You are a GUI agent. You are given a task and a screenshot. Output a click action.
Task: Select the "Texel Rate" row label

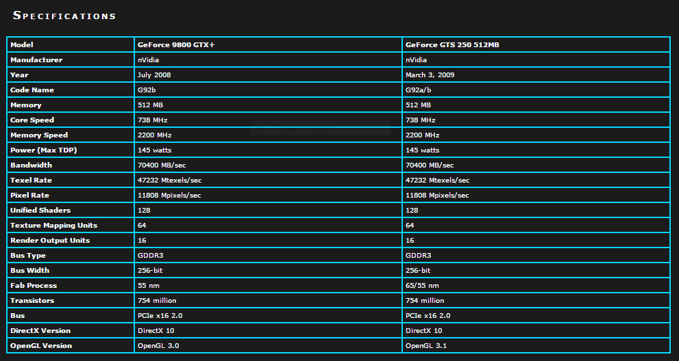(31, 180)
